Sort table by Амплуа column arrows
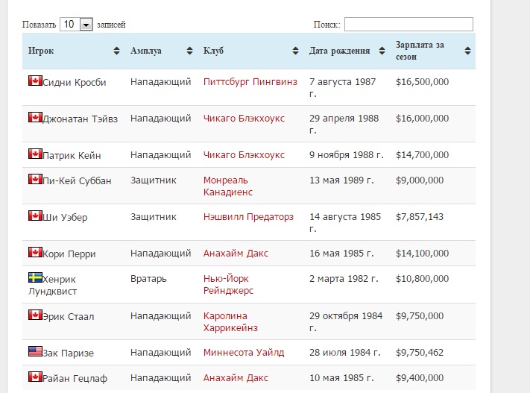 (x=189, y=51)
